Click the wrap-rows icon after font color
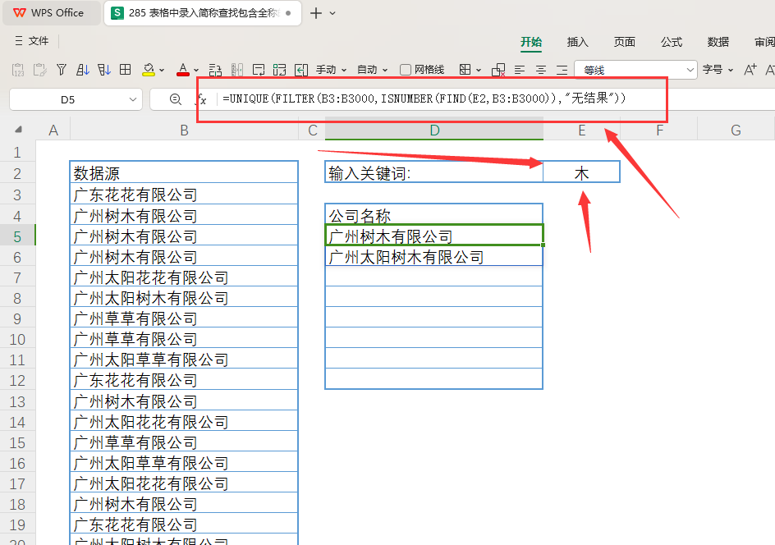The width and height of the screenshot is (775, 545). (215, 70)
